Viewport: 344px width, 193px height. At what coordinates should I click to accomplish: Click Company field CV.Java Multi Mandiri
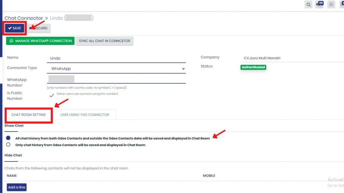[x=292, y=58]
